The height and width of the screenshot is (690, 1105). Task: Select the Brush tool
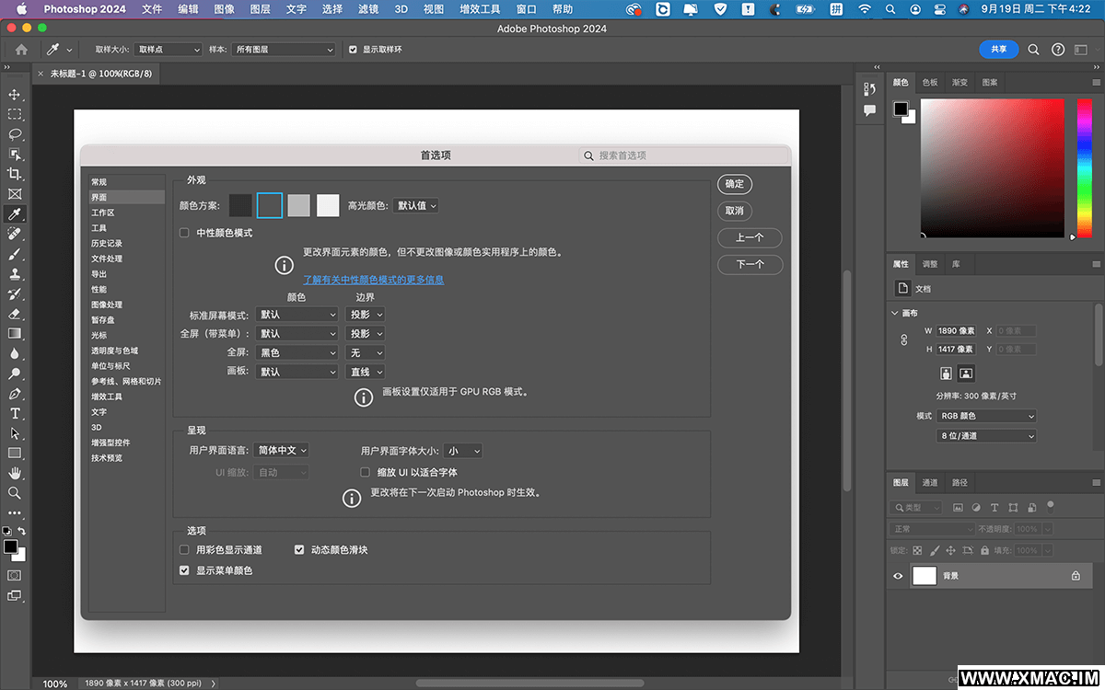[x=15, y=255]
